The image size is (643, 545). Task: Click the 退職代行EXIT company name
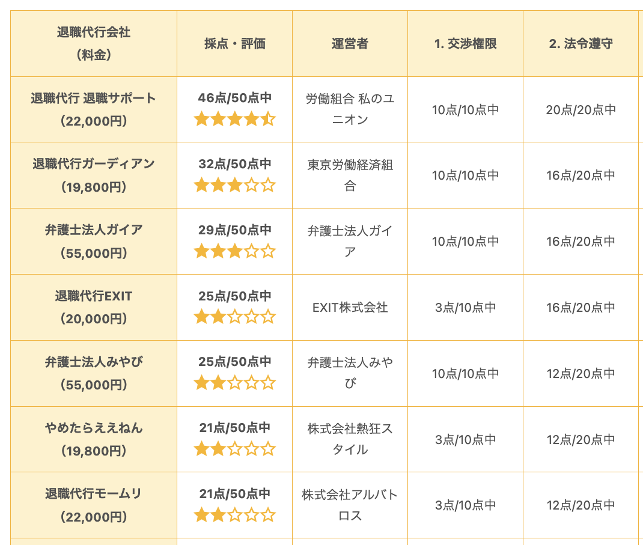tap(94, 296)
